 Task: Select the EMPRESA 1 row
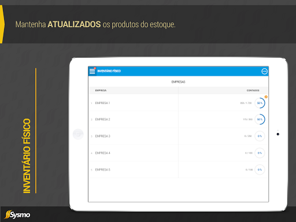point(178,103)
